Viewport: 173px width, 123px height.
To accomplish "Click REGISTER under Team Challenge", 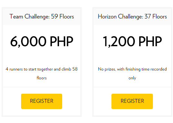I will point(41,101).
